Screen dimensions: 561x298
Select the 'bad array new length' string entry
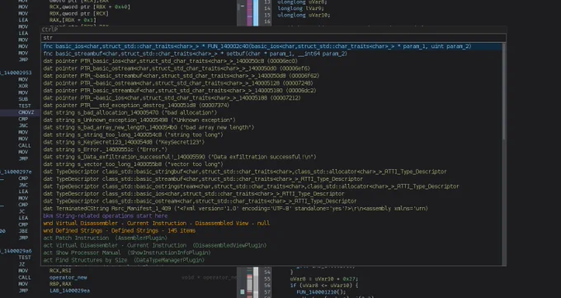[271, 127]
